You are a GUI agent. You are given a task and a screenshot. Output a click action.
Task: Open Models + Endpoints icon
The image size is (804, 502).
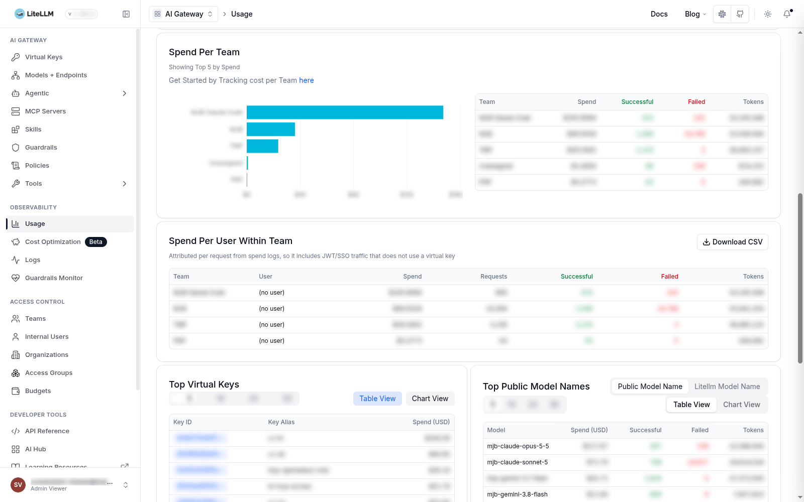16,75
